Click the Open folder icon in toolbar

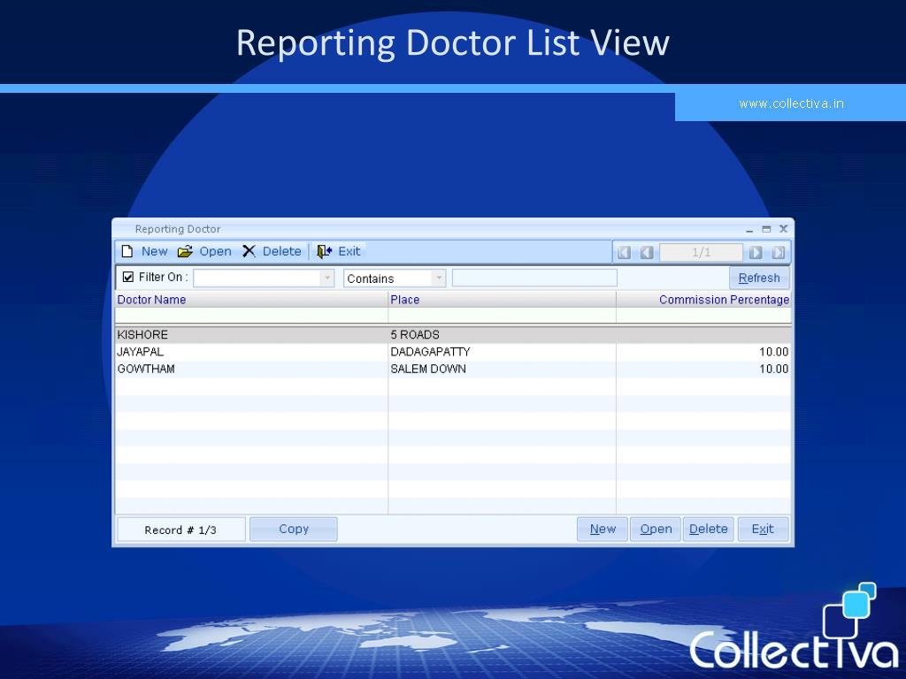point(185,251)
